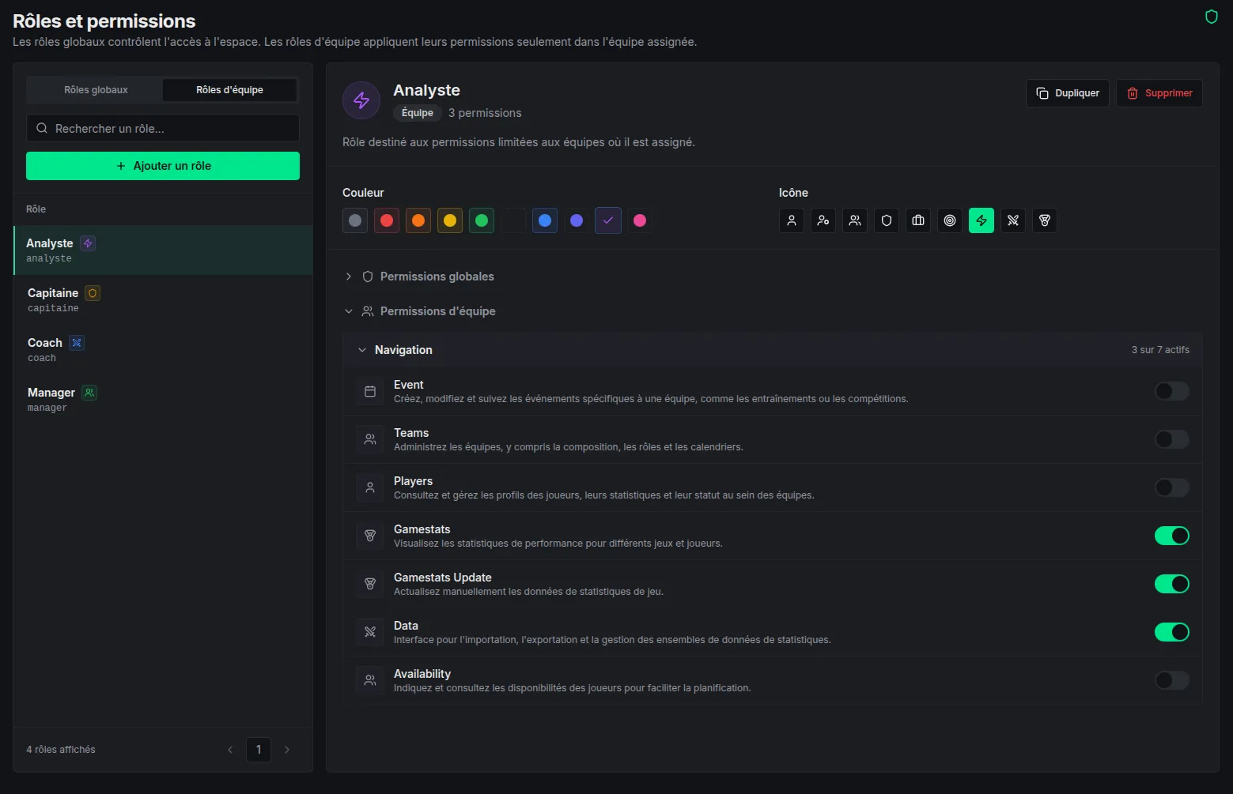Go to the previous page of roles
This screenshot has width=1233, height=794.
coord(230,750)
